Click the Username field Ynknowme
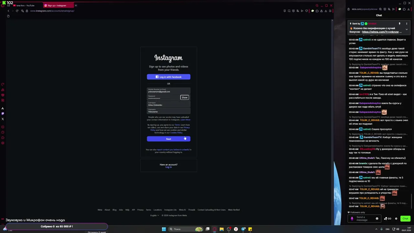The height and width of the screenshot is (233, 414). [x=169, y=111]
